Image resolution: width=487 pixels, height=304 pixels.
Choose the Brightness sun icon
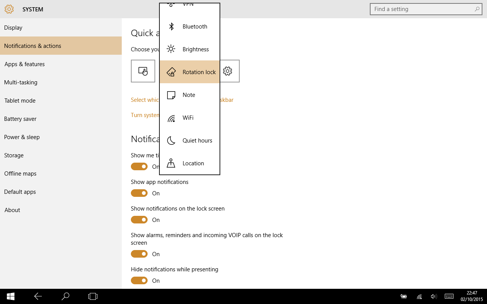click(x=171, y=49)
